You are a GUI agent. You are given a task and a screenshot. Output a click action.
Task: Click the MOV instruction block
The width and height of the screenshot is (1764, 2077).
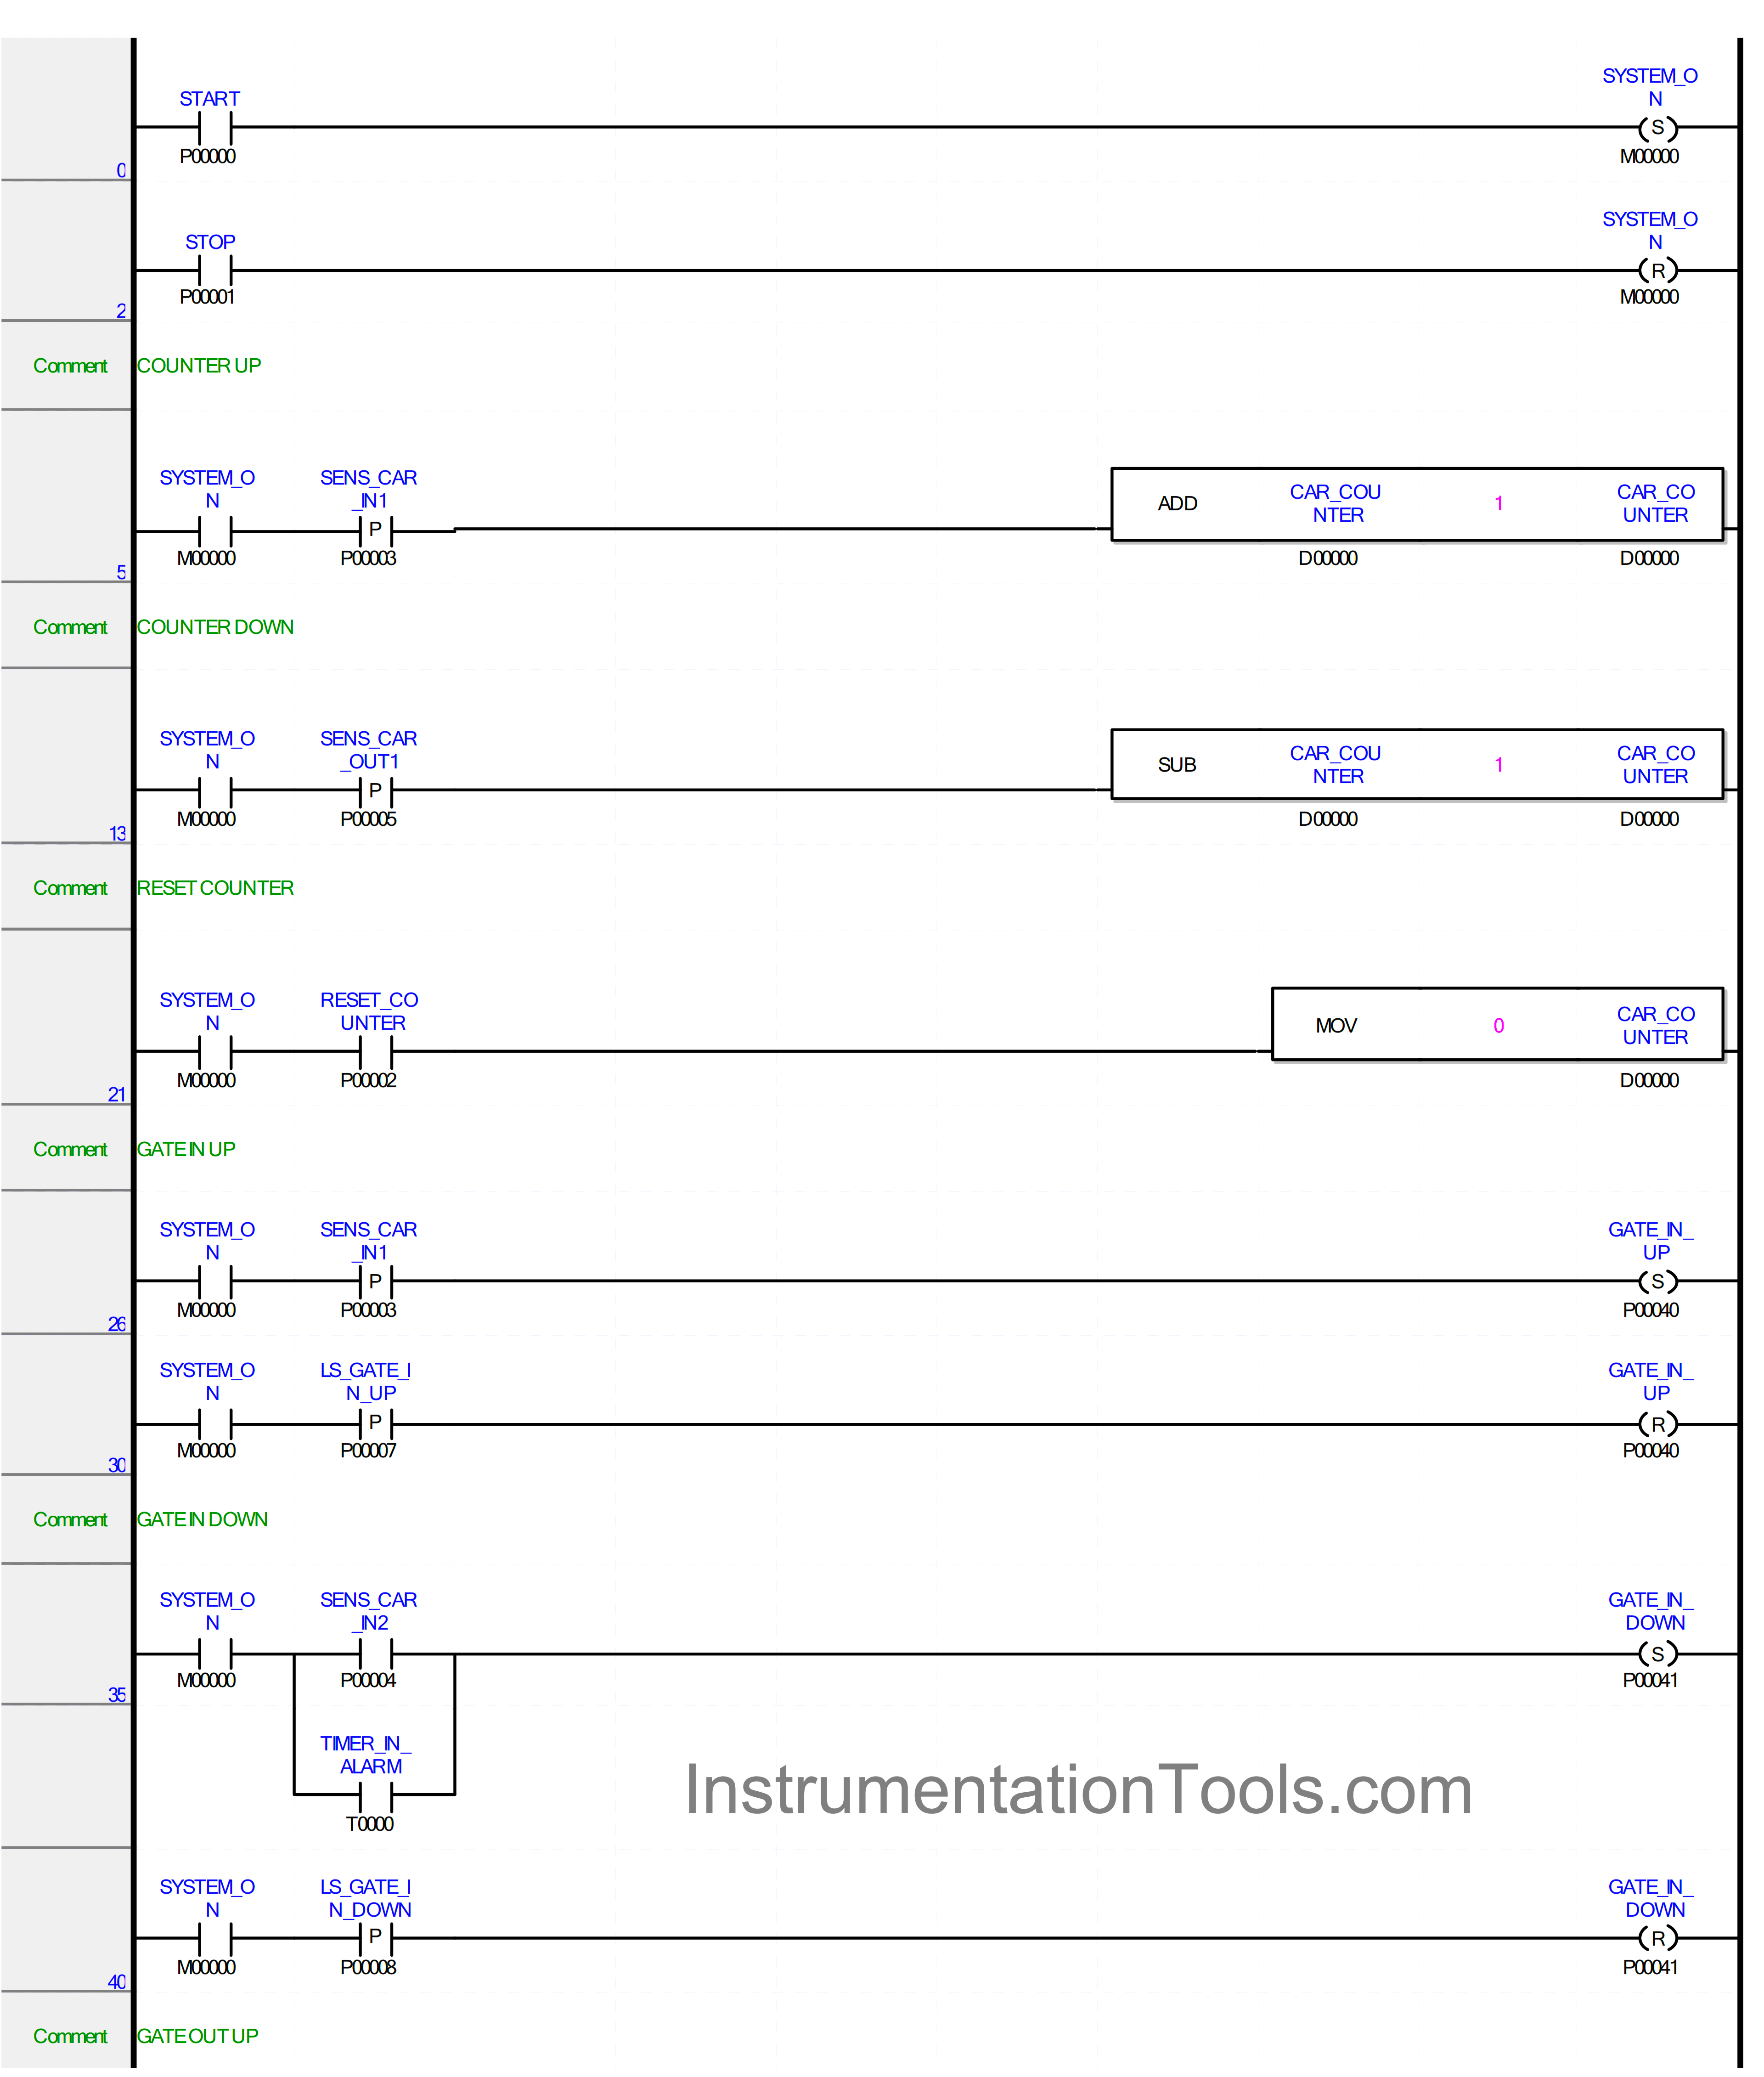coord(1497,1025)
